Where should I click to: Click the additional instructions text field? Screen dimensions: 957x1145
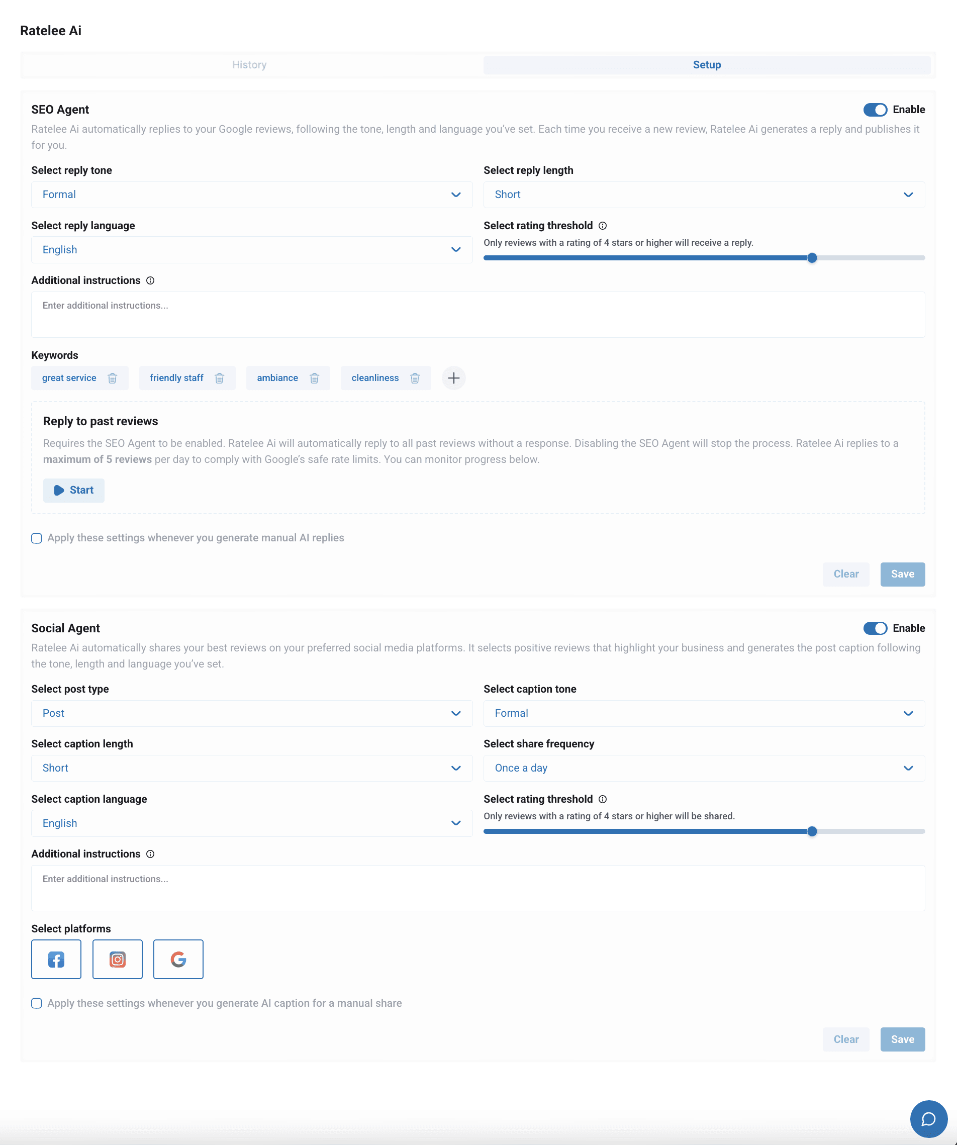pos(478,315)
